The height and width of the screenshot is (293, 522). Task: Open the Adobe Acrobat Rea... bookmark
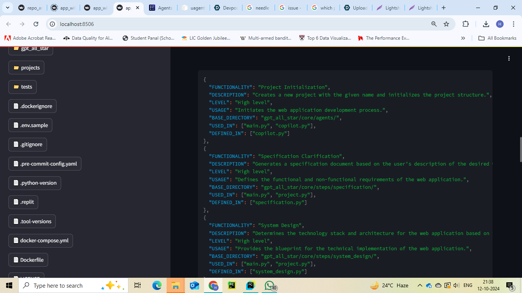coord(30,38)
